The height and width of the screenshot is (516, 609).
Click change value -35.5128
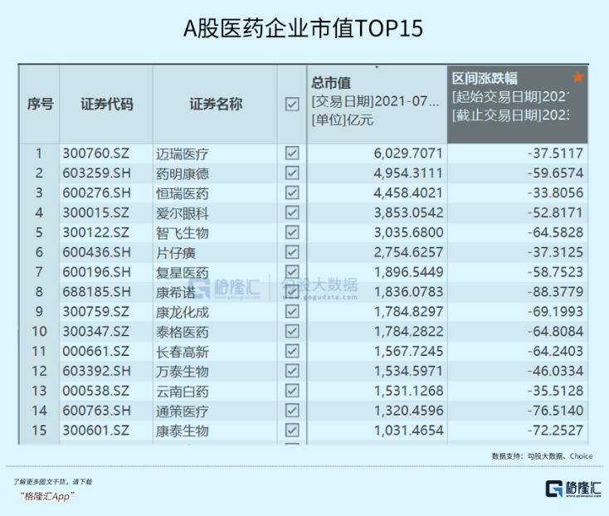555,391
